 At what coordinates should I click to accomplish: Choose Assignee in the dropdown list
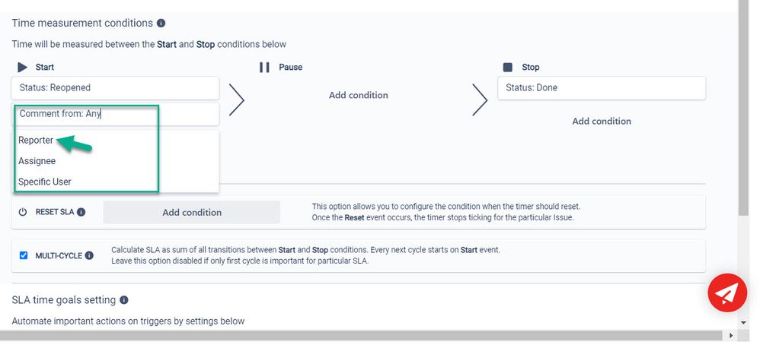coord(37,161)
